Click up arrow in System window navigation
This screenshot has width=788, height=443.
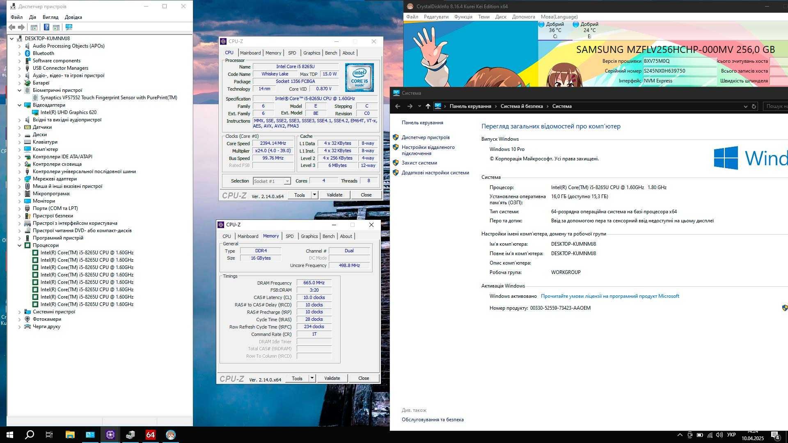point(428,106)
